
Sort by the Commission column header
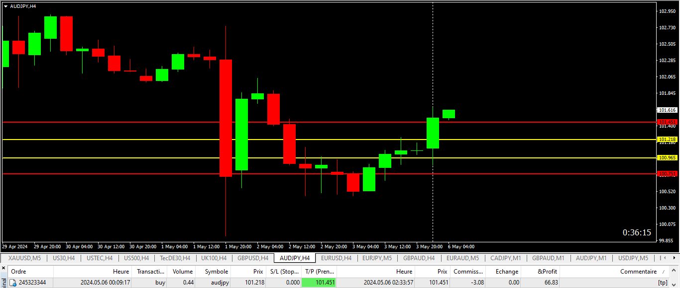pyautogui.click(x=468, y=272)
